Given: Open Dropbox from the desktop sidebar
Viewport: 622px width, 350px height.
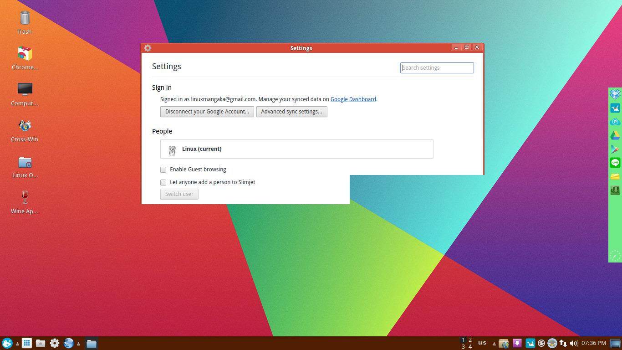Looking at the screenshot, I should (x=615, y=94).
